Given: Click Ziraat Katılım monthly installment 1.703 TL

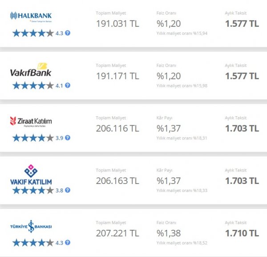Looking at the screenshot, I should point(242,129).
